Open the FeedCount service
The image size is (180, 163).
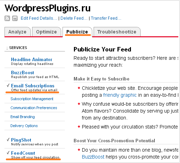[23, 153]
